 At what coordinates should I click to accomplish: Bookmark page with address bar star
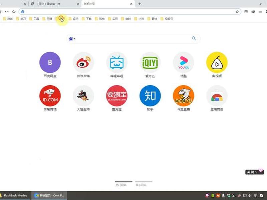pyautogui.click(x=237, y=12)
